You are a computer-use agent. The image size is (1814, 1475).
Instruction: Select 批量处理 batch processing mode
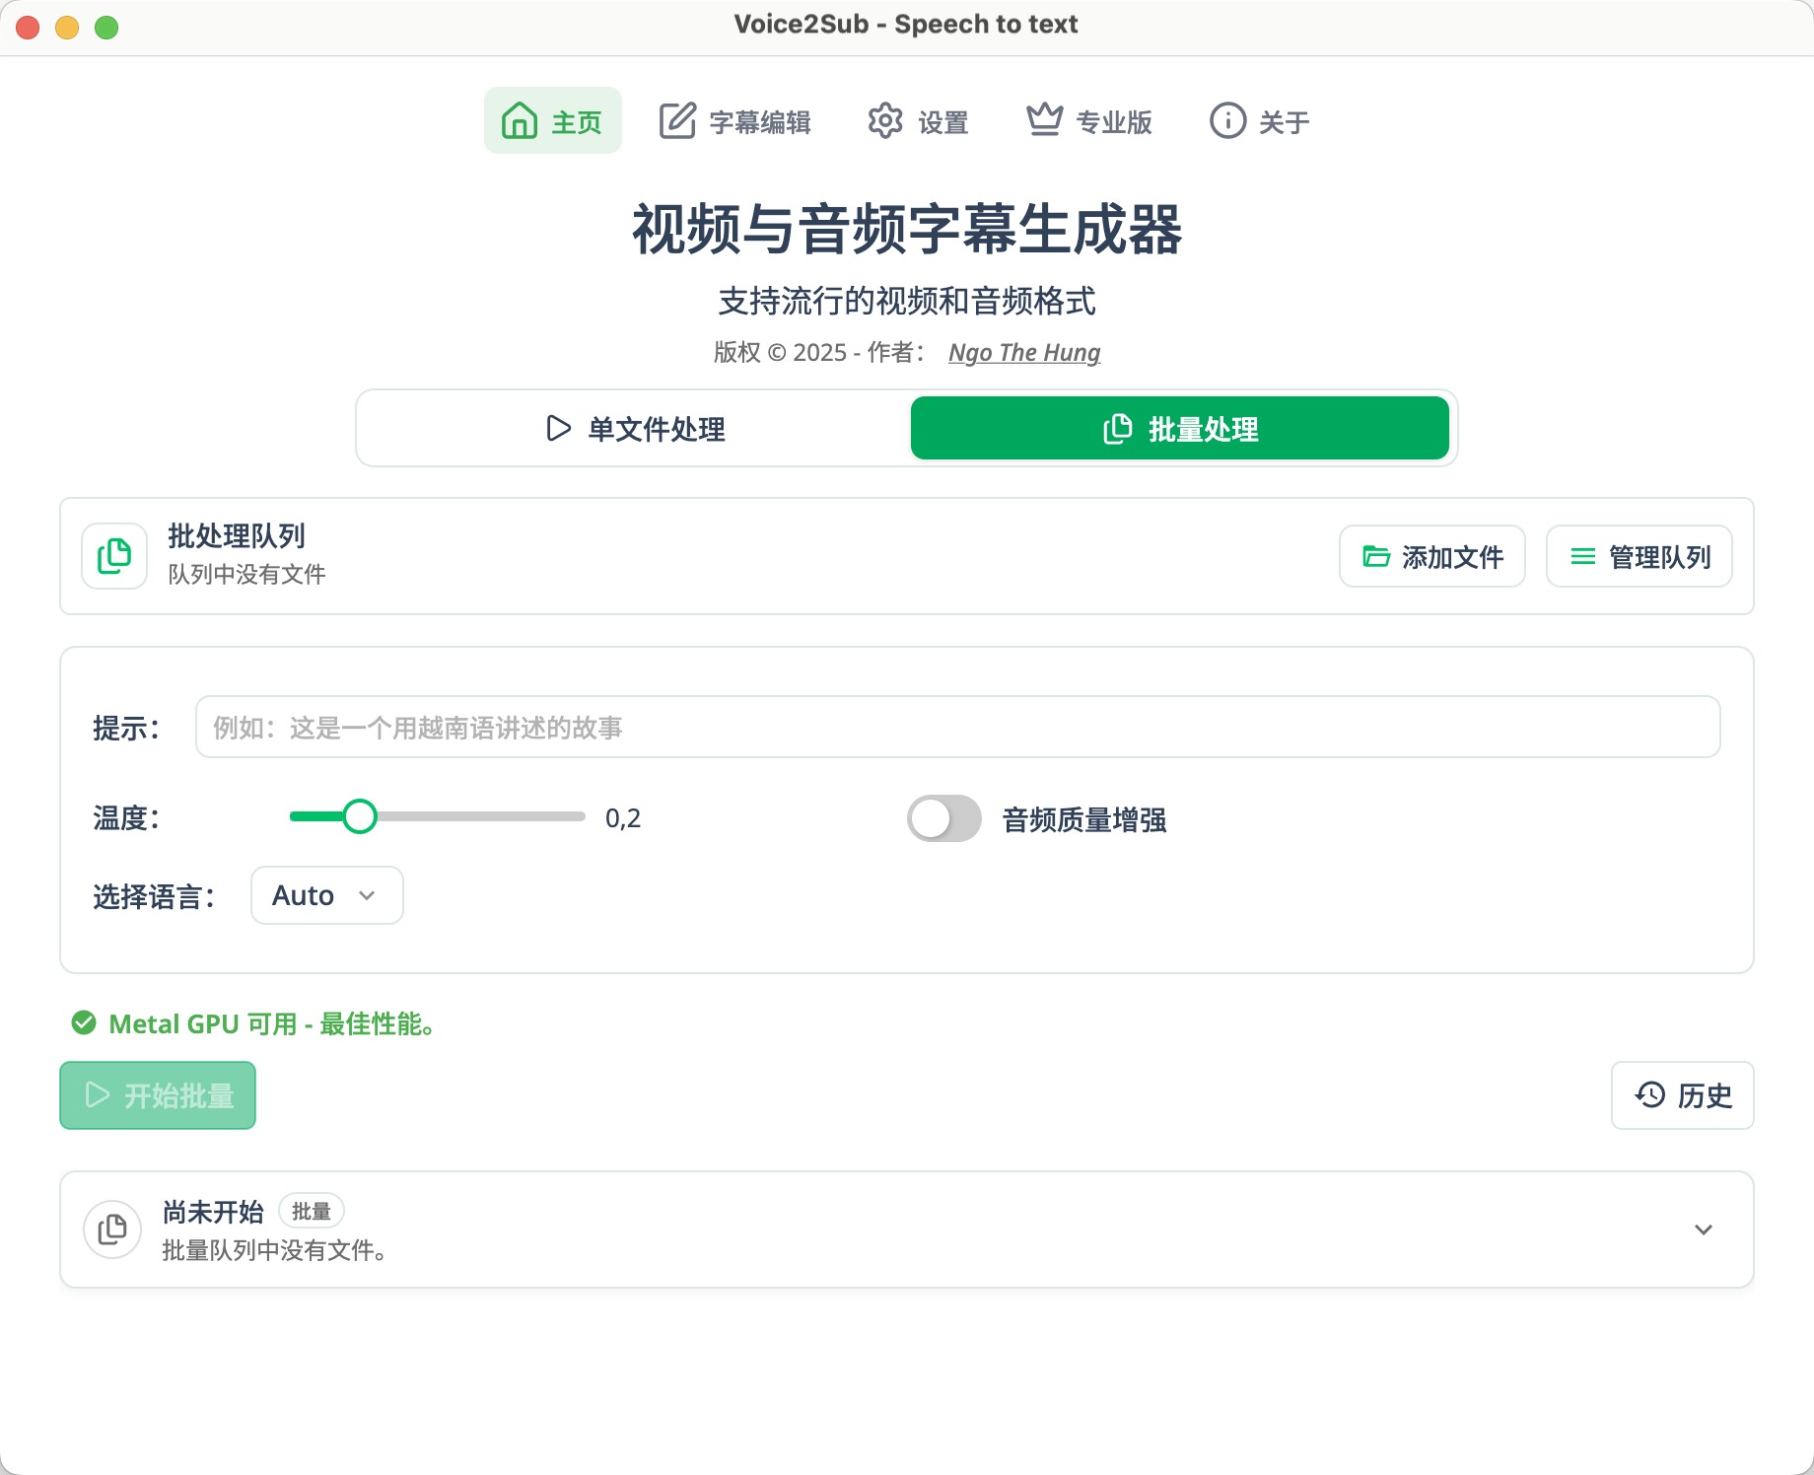1179,429
